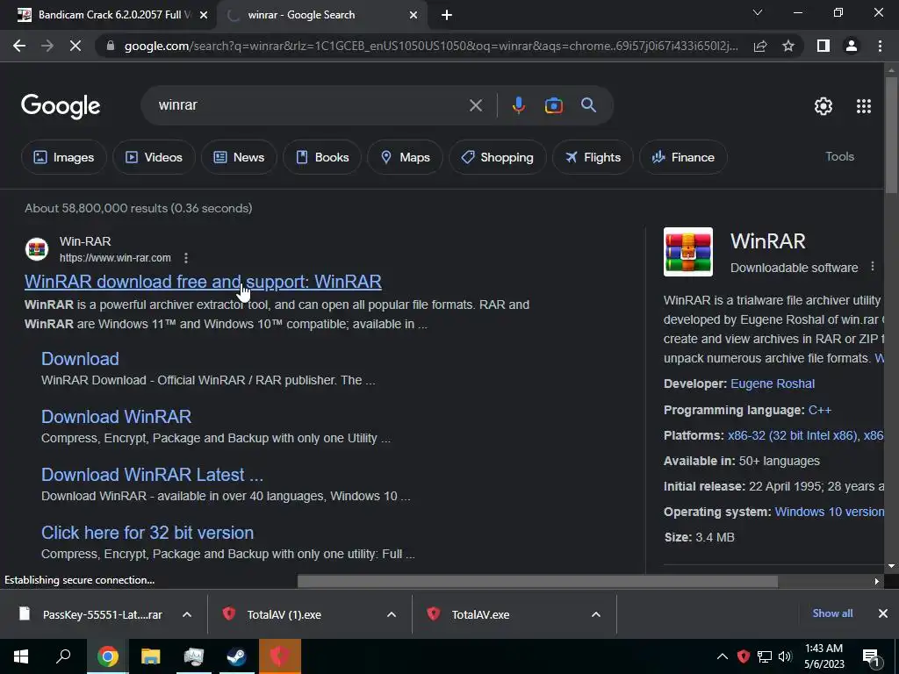Image resolution: width=899 pixels, height=674 pixels.
Task: Filter results by Finance
Action: point(683,157)
